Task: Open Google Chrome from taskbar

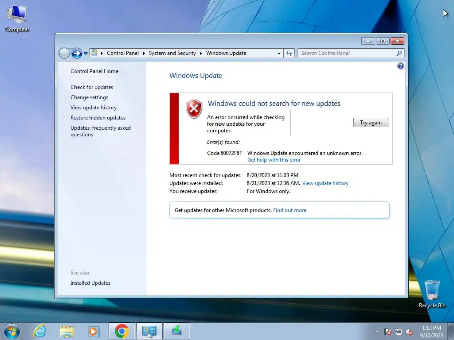Action: tap(121, 331)
